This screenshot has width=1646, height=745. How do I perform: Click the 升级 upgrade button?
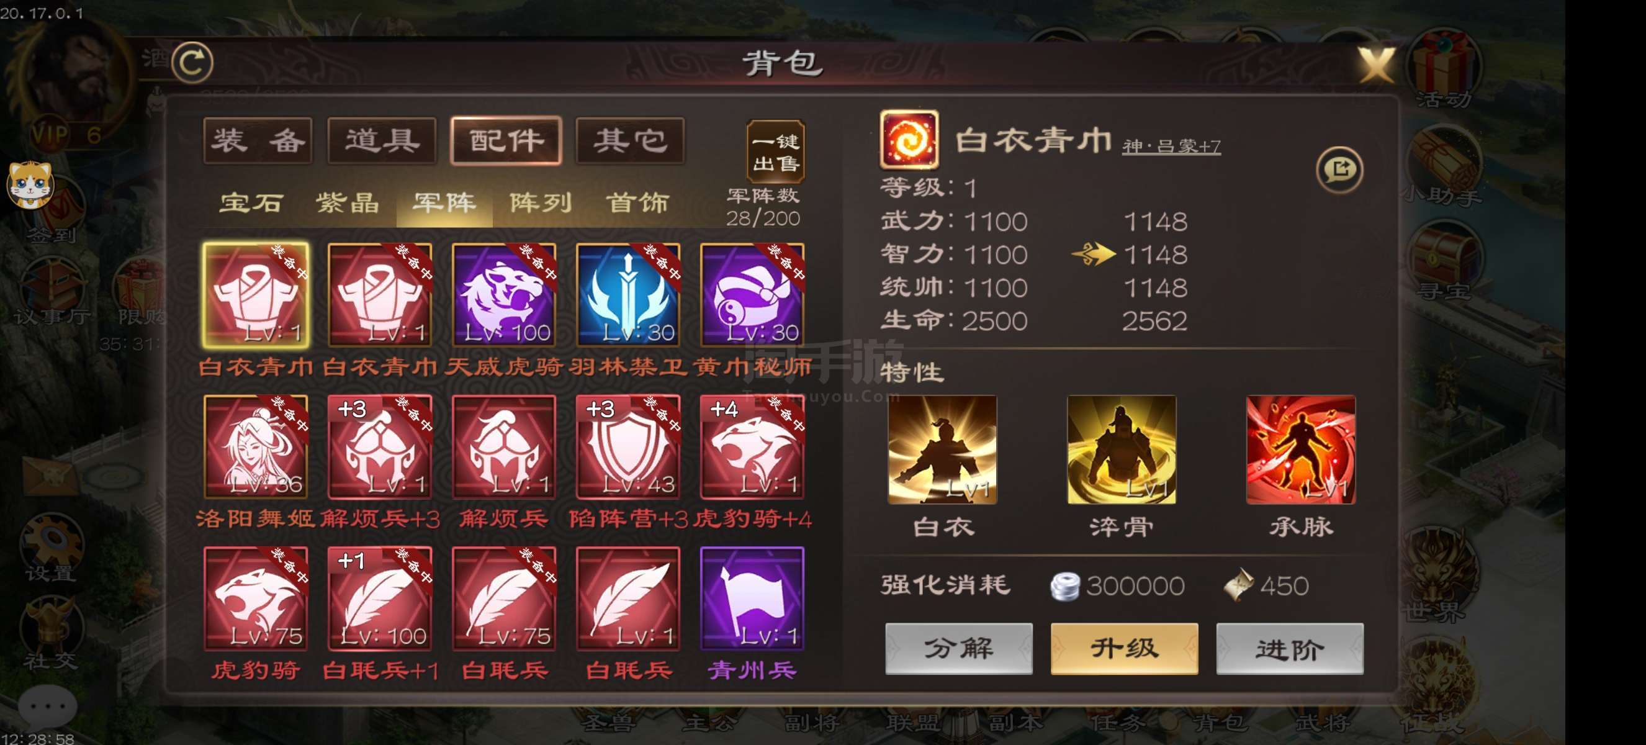[x=1124, y=649]
